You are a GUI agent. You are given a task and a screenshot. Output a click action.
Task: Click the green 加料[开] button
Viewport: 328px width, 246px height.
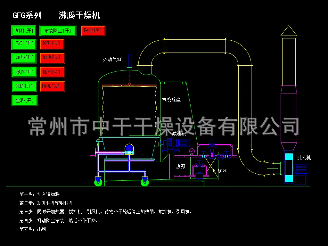tap(24, 31)
